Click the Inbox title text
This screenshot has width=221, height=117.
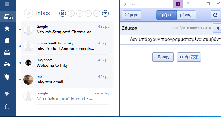coord(43,13)
